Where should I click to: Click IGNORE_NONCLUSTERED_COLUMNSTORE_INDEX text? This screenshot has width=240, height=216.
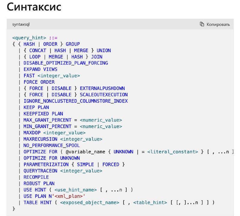click(x=76, y=101)
